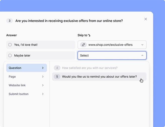Expand the Question menu chevron

(x=43, y=68)
